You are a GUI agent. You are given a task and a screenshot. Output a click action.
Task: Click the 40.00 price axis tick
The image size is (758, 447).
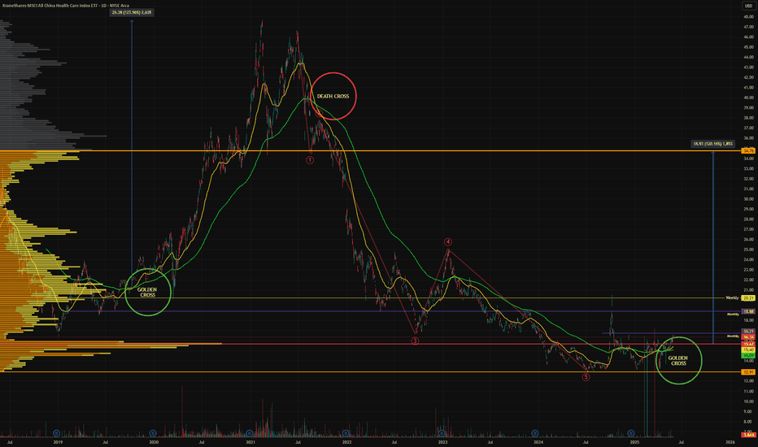748,98
